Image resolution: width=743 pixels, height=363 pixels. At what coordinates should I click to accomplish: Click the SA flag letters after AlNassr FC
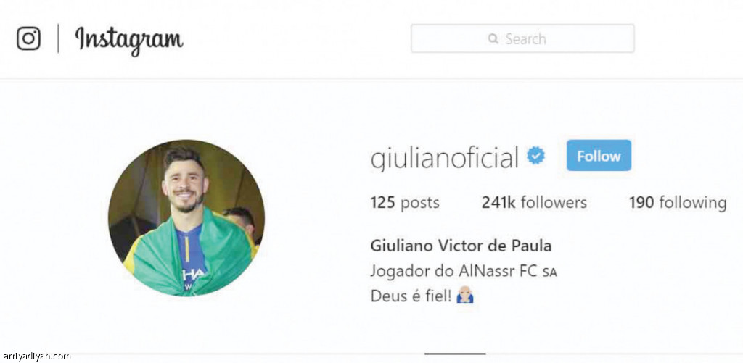pos(550,273)
